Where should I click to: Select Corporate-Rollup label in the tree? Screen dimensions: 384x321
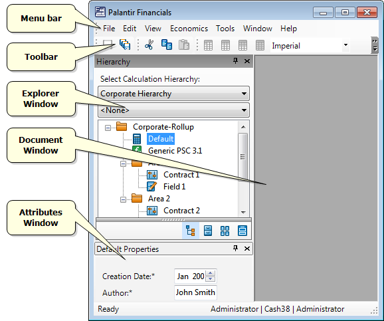click(x=163, y=127)
